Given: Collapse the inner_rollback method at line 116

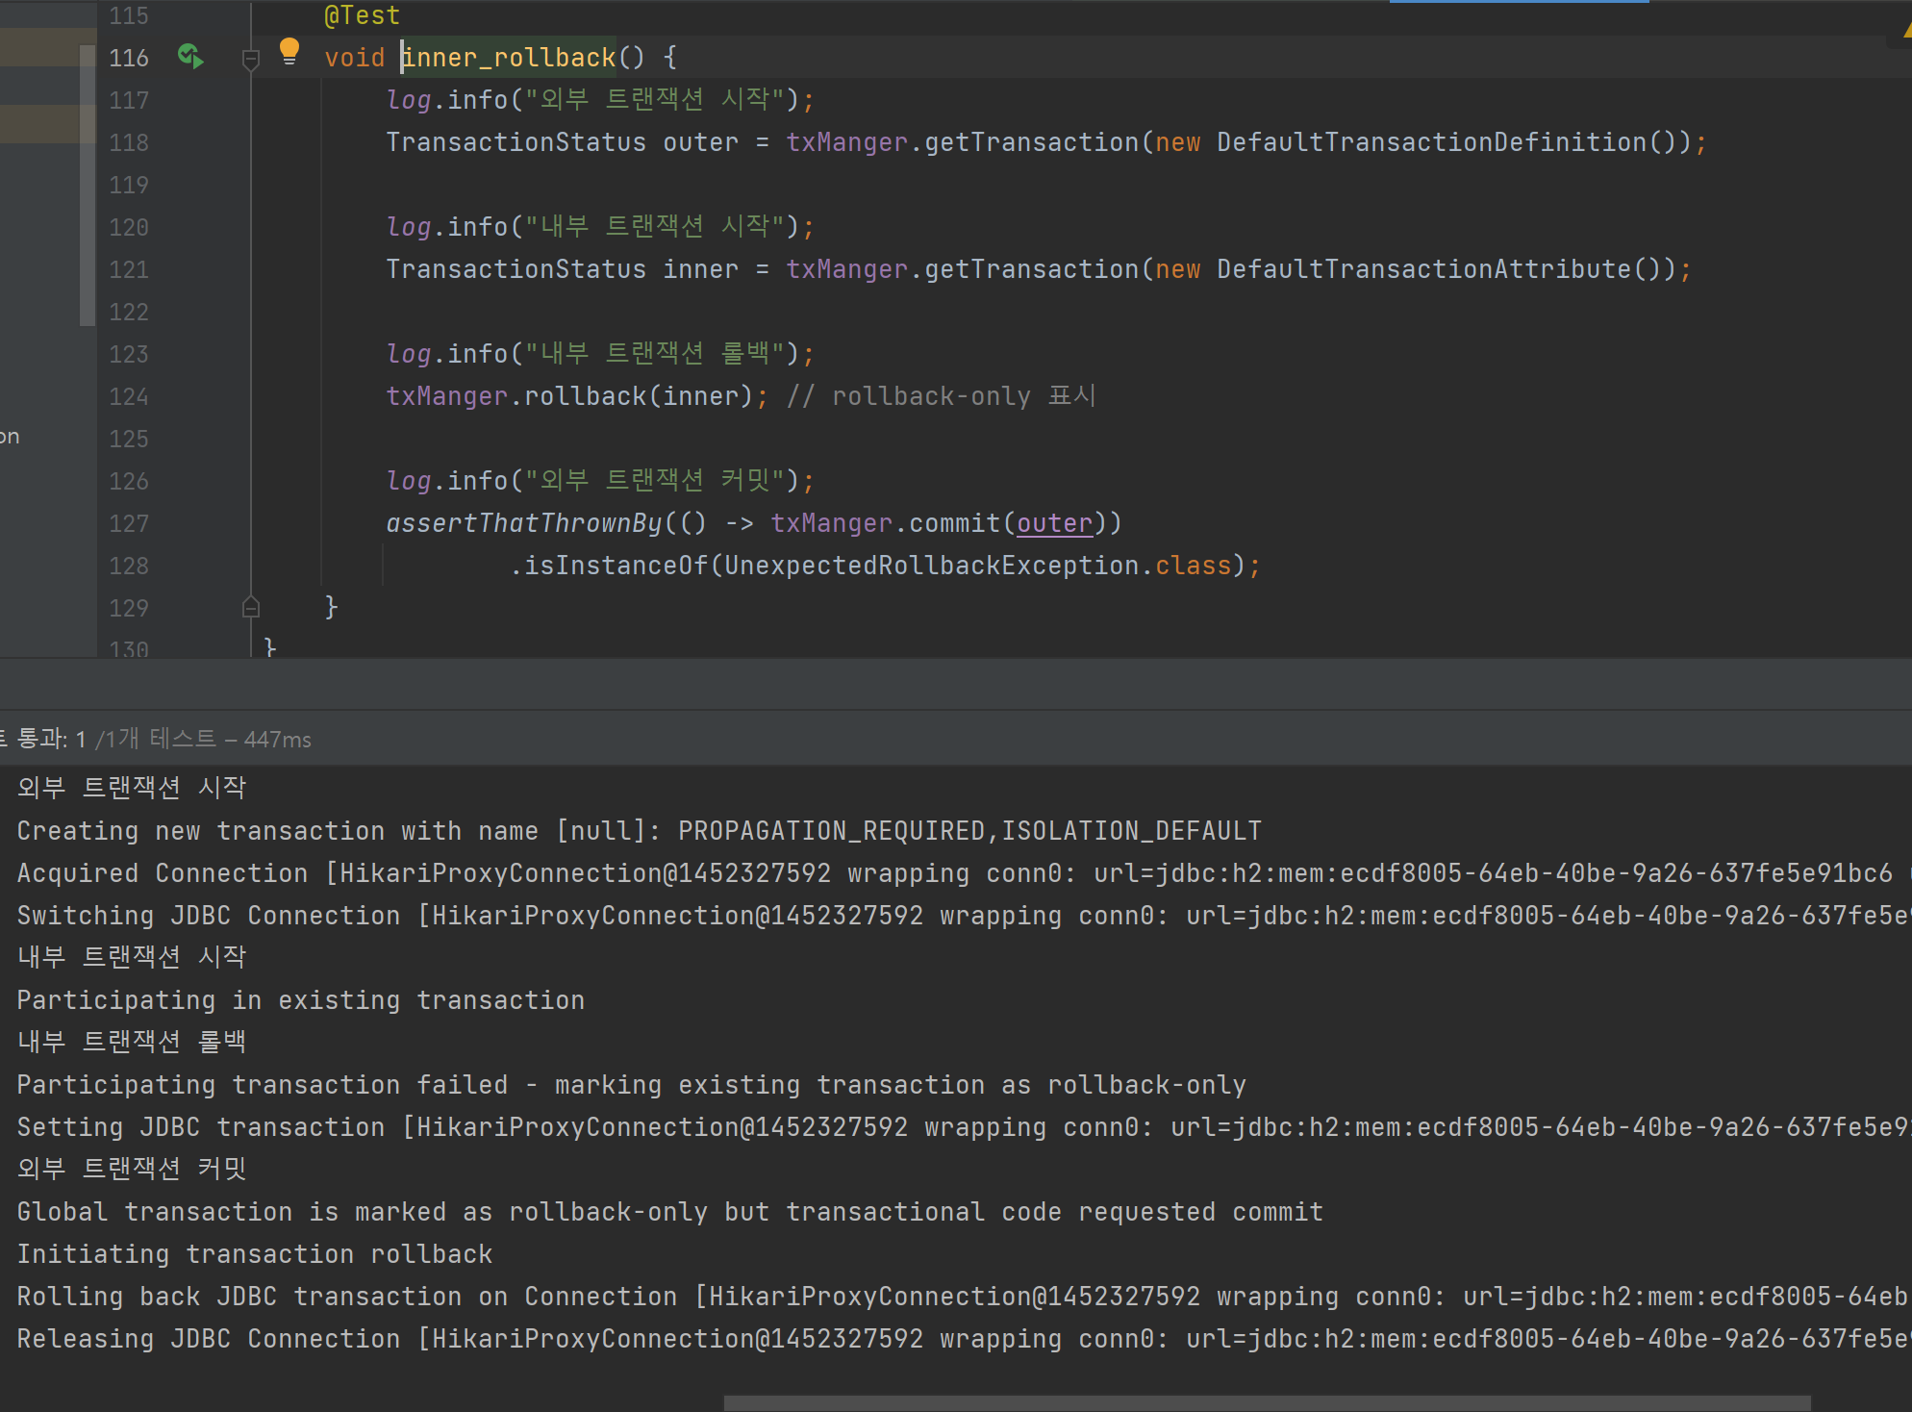Looking at the screenshot, I should coord(251,60).
